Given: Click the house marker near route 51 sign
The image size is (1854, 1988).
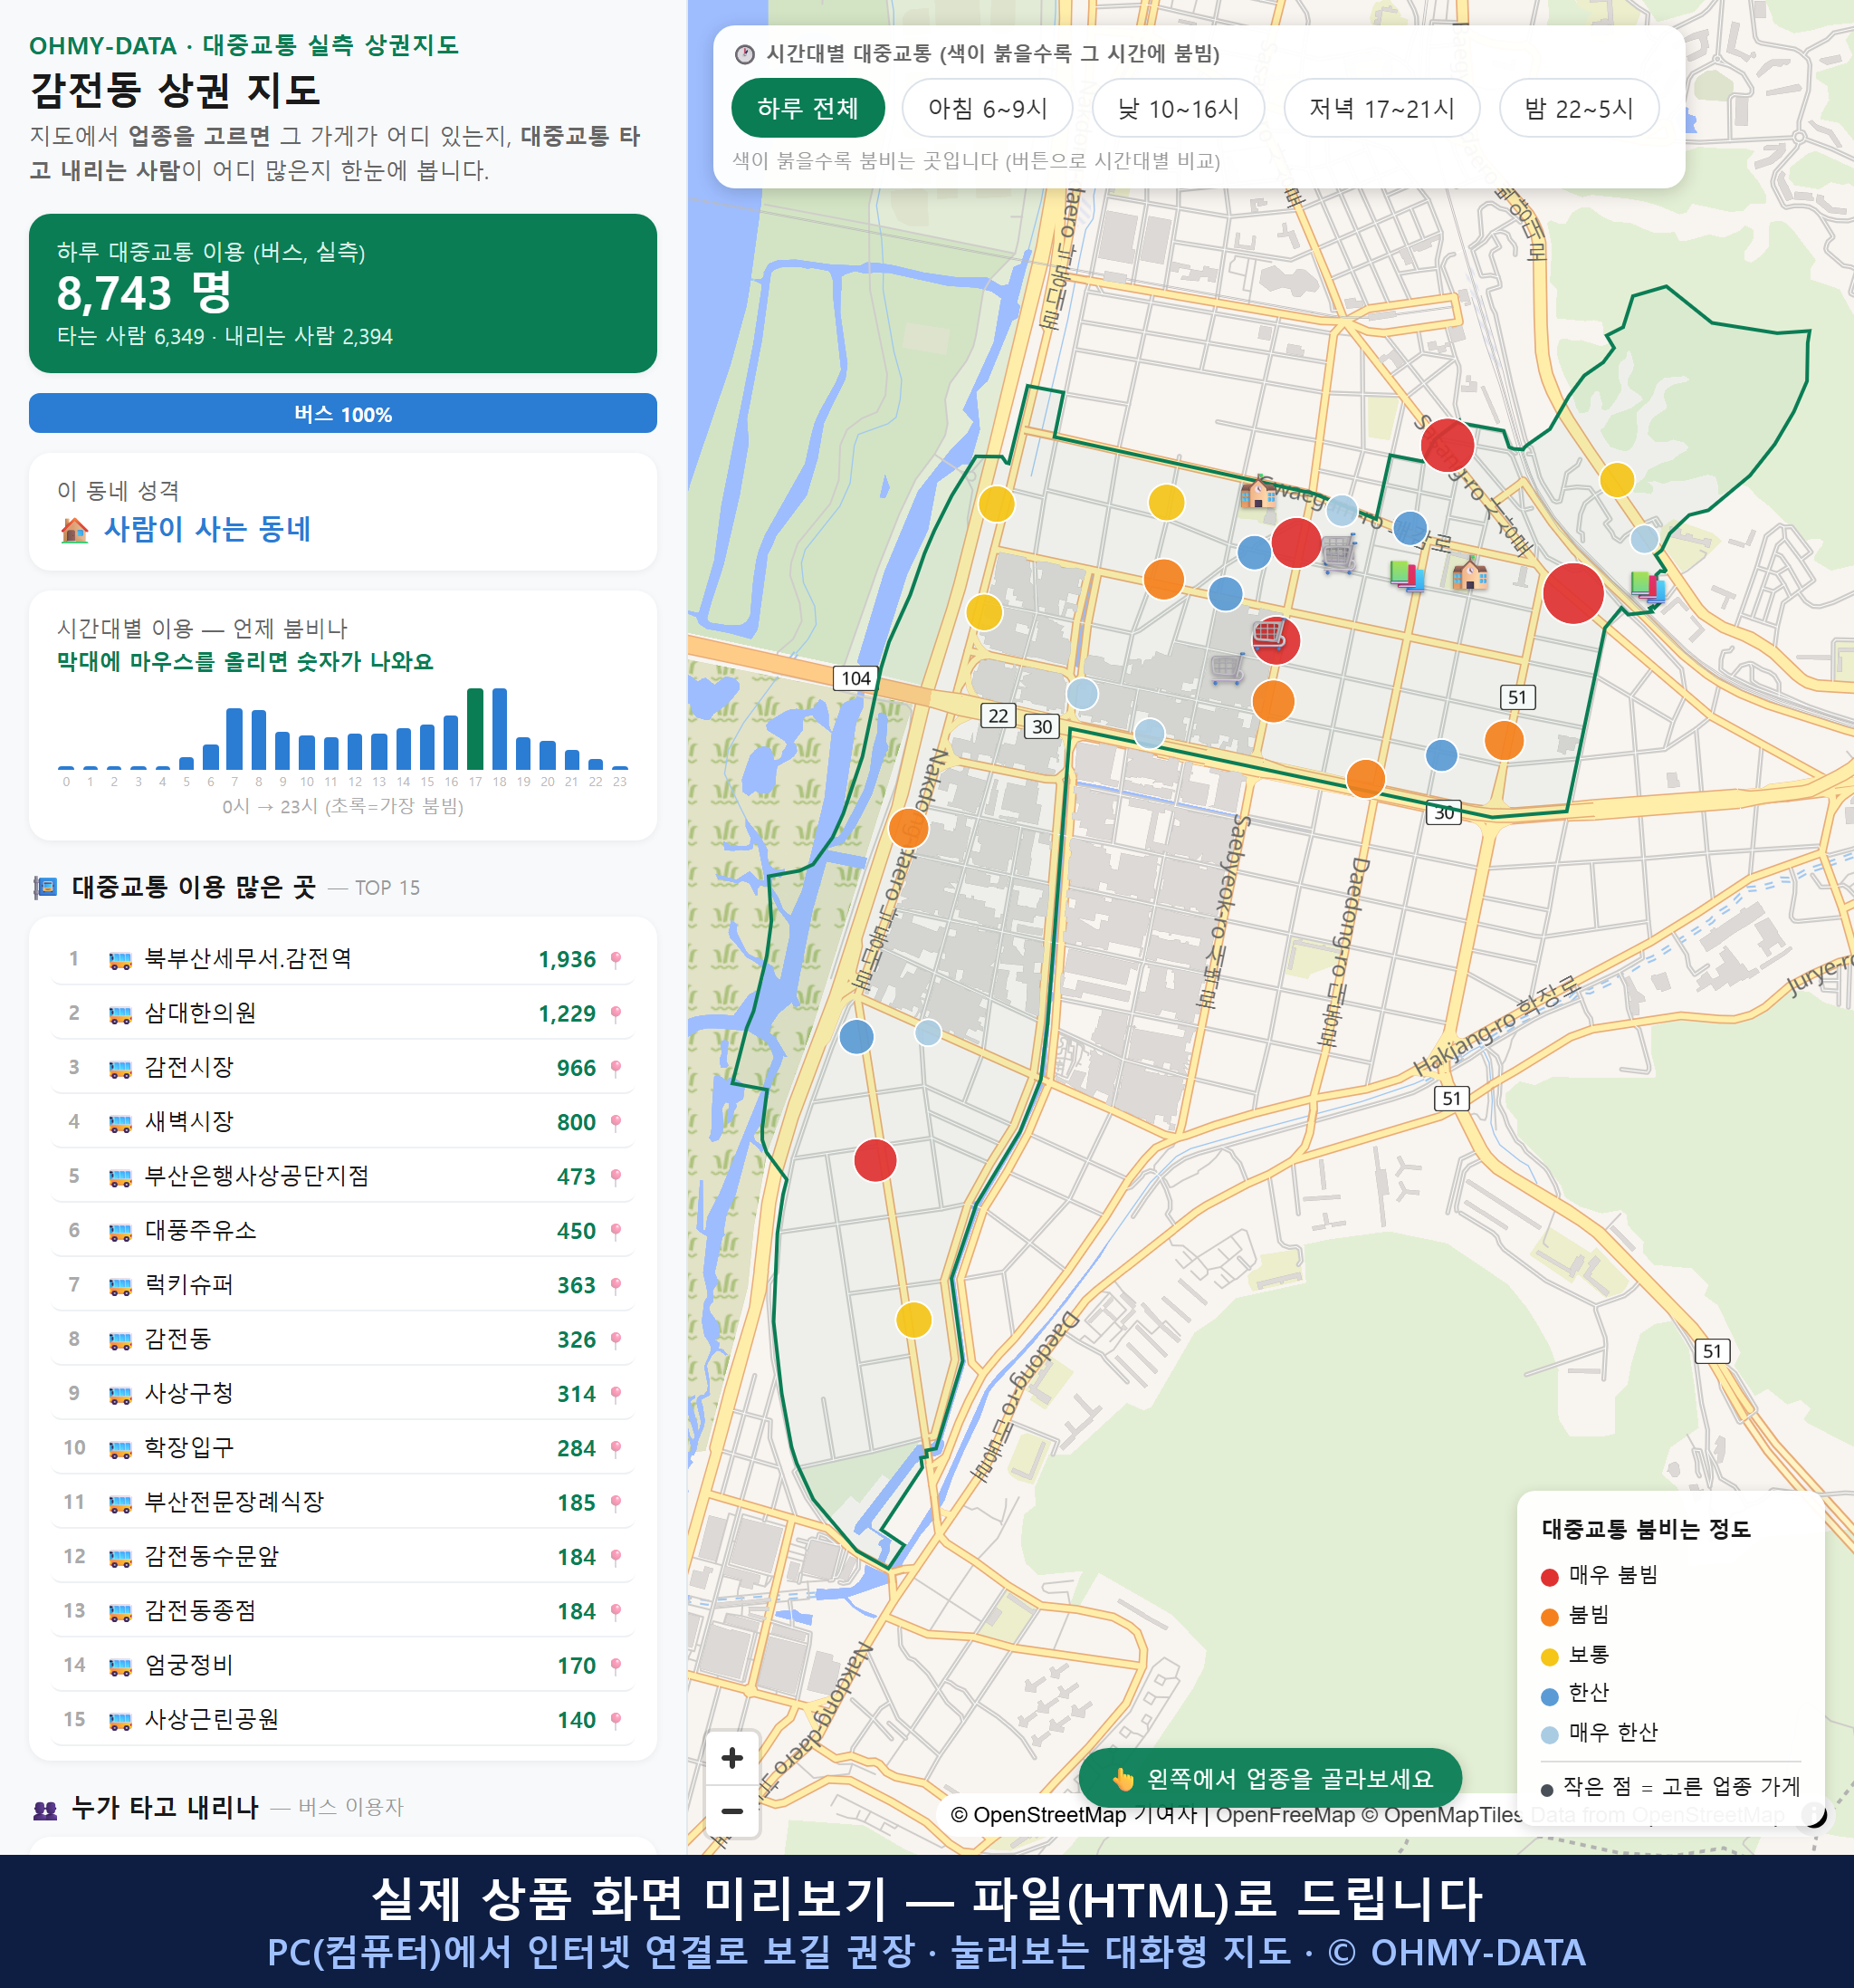Looking at the screenshot, I should 1469,574.
